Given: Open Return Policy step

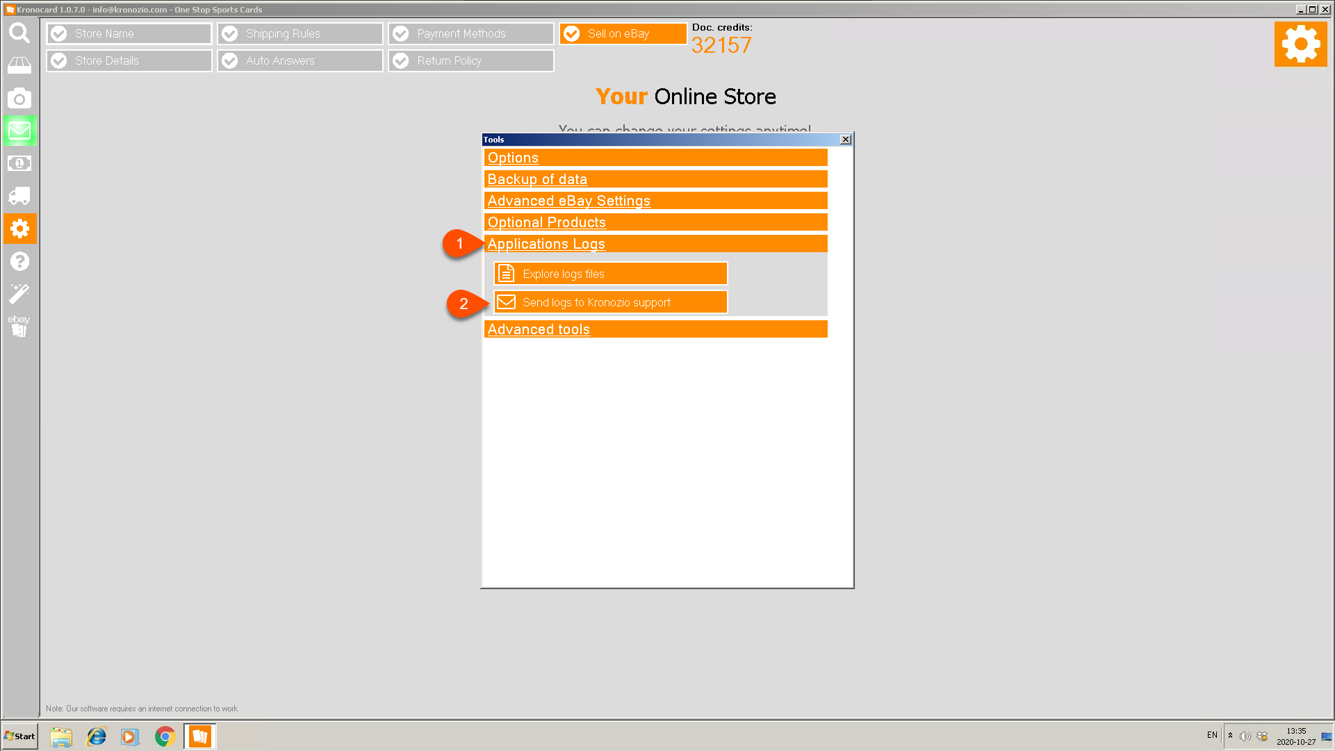Looking at the screenshot, I should point(471,60).
